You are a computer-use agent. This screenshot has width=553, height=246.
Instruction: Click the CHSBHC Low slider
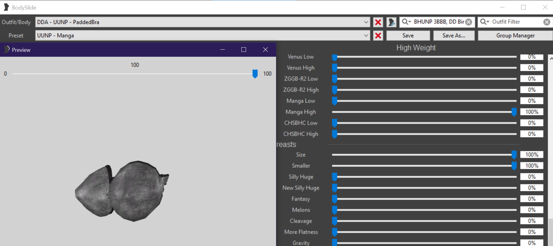tap(424, 123)
